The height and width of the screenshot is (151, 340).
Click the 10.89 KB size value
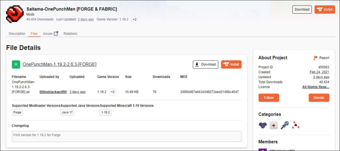click(132, 92)
